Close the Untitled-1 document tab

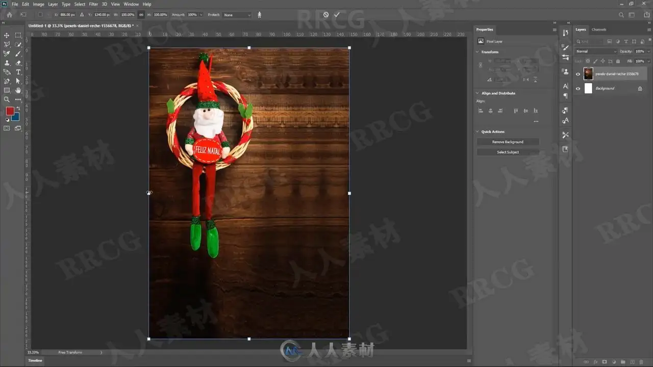click(137, 25)
